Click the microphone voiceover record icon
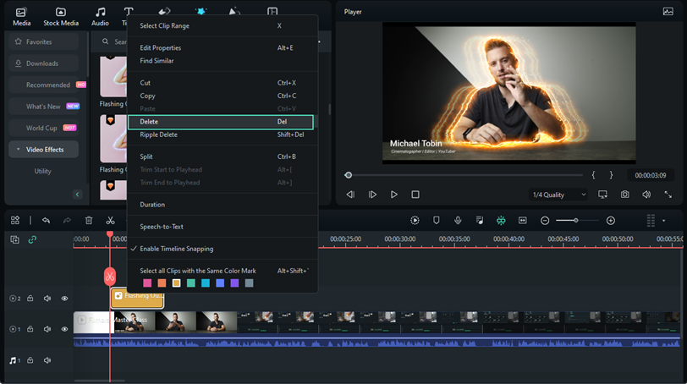The height and width of the screenshot is (384, 687). (x=458, y=220)
